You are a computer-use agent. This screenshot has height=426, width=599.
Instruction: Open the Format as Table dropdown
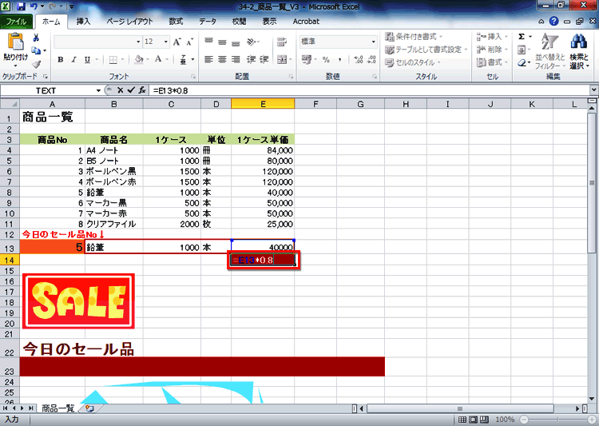[x=426, y=50]
